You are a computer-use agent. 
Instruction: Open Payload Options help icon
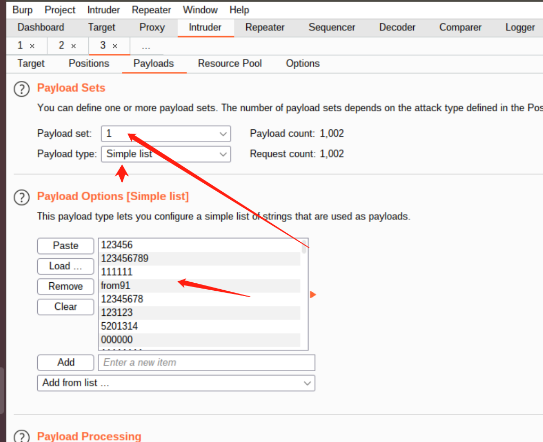click(21, 198)
